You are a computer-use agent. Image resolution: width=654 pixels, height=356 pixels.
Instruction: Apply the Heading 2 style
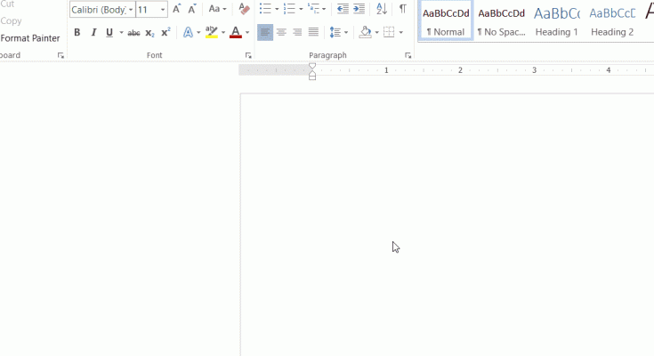612,20
